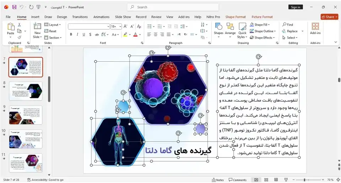This screenshot has height=183, width=341.
Task: Open the Shape Format tab
Action: coord(236,17)
